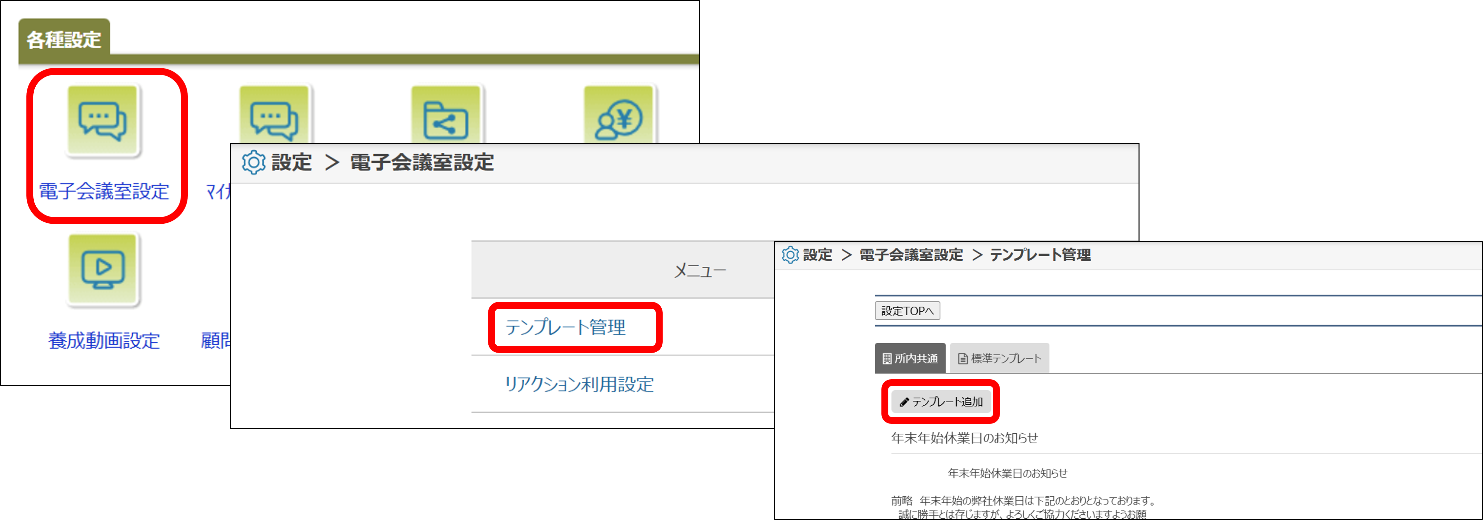Click the 電子会議室設定 chat bubble icon

tap(103, 121)
